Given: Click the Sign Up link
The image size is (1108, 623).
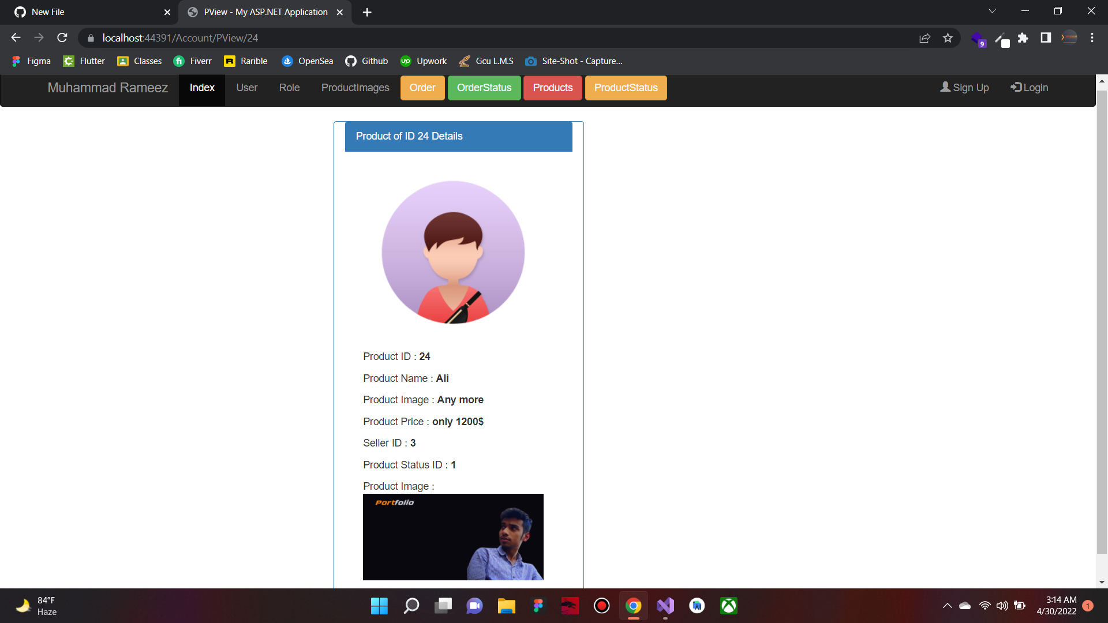Looking at the screenshot, I should 964,87.
